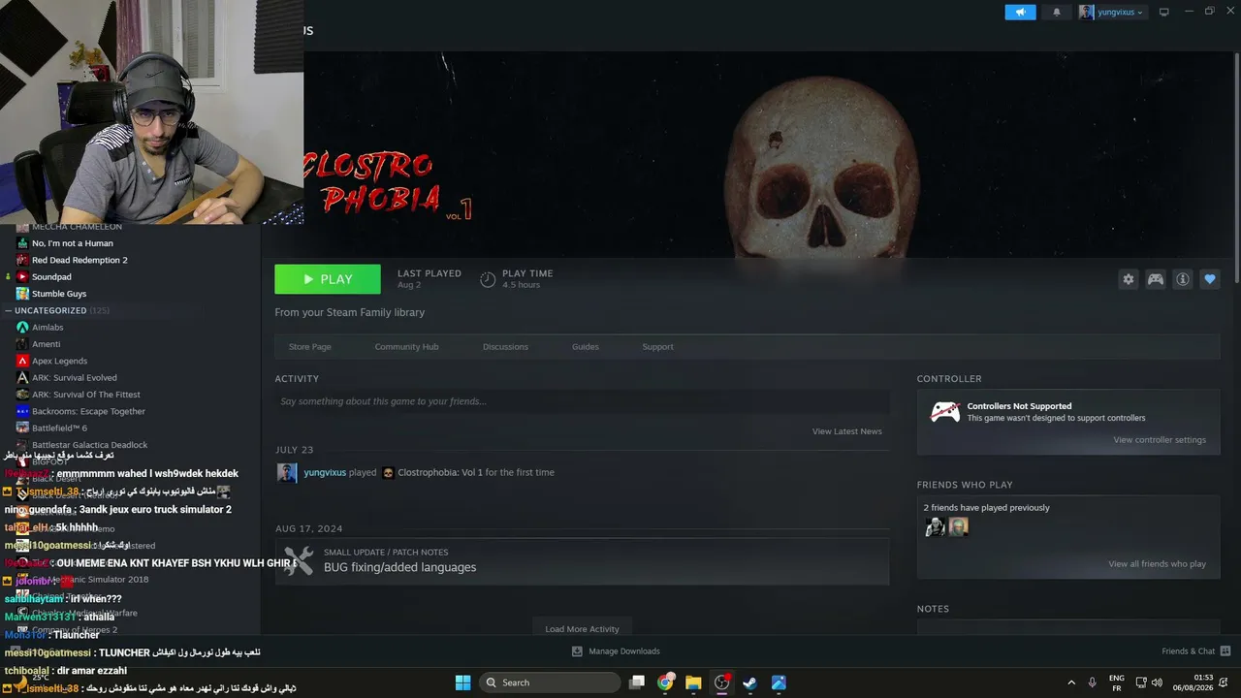1241x698 pixels.
Task: Open Task View on taskbar
Action: point(637,682)
